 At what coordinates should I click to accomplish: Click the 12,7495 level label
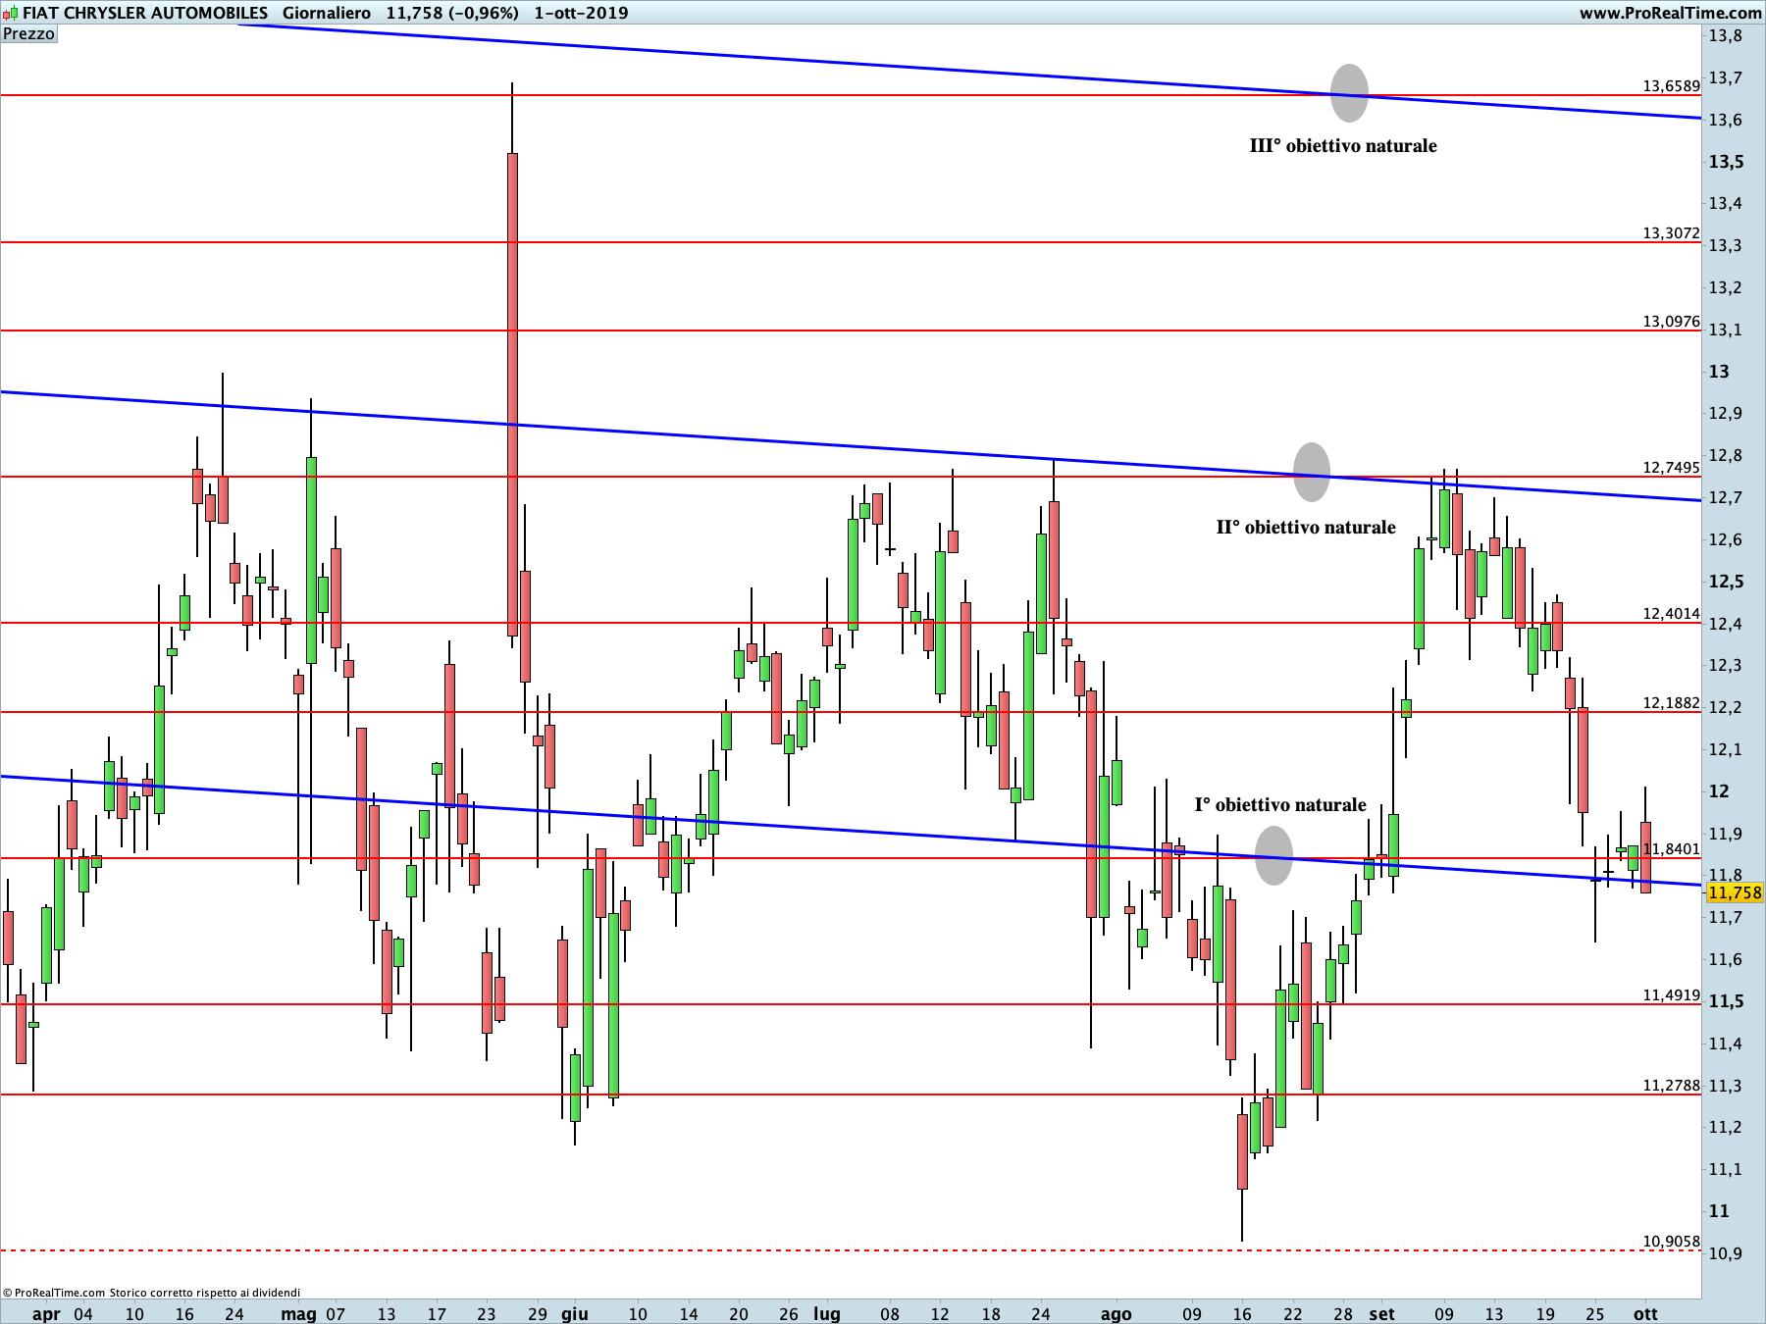tap(1672, 467)
